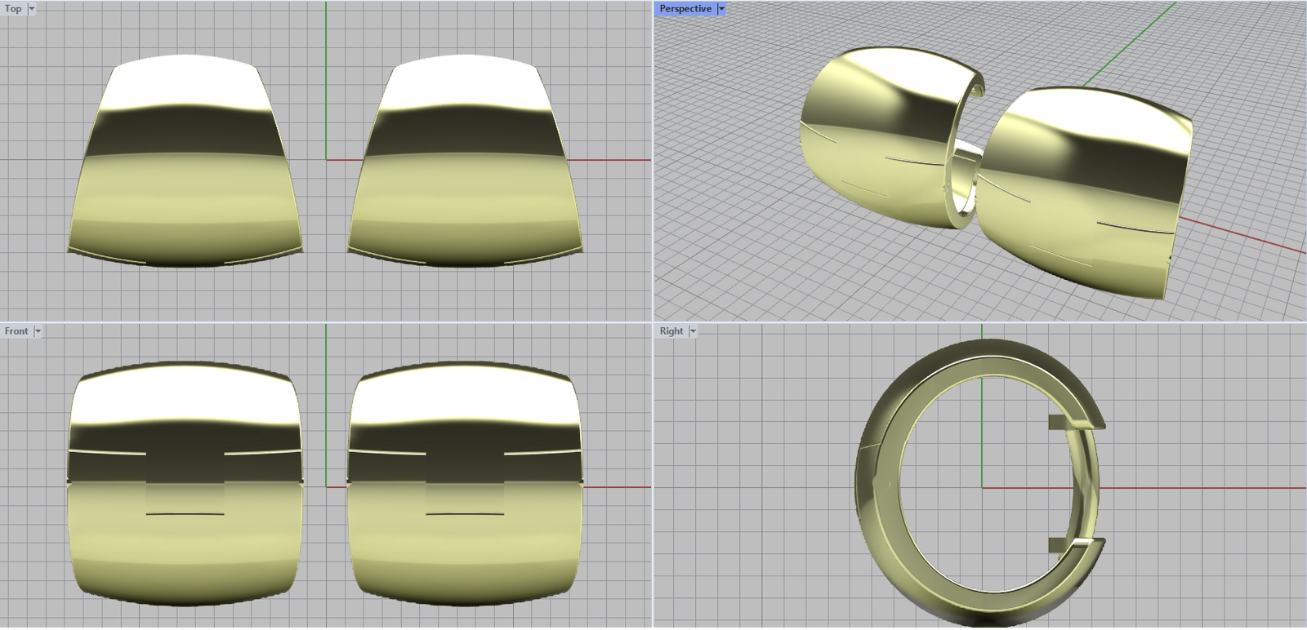The image size is (1307, 630).
Task: Select the left ring in Top viewport
Action: click(x=185, y=163)
